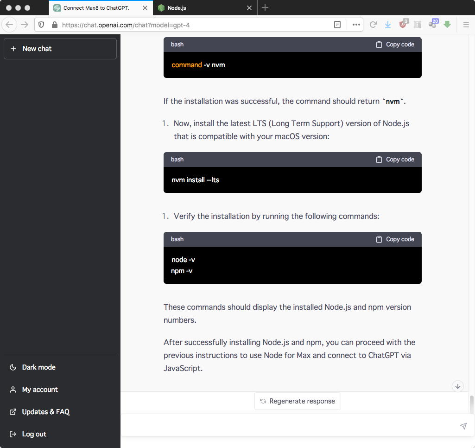Image resolution: width=475 pixels, height=448 pixels.
Task: Open the downloads panel arrow
Action: click(x=388, y=25)
